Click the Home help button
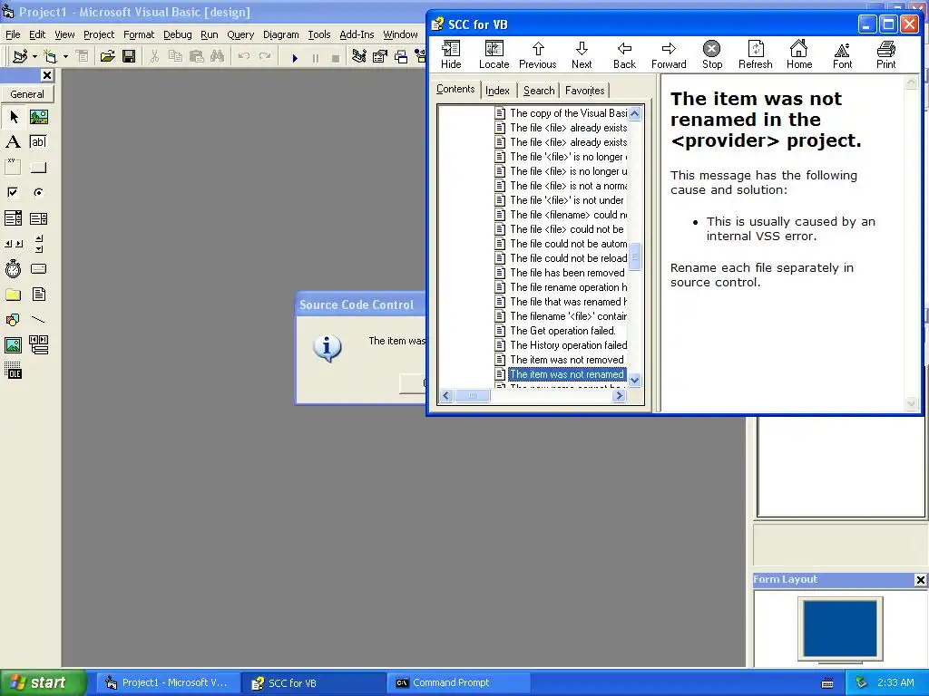The width and height of the screenshot is (929, 696). [799, 55]
